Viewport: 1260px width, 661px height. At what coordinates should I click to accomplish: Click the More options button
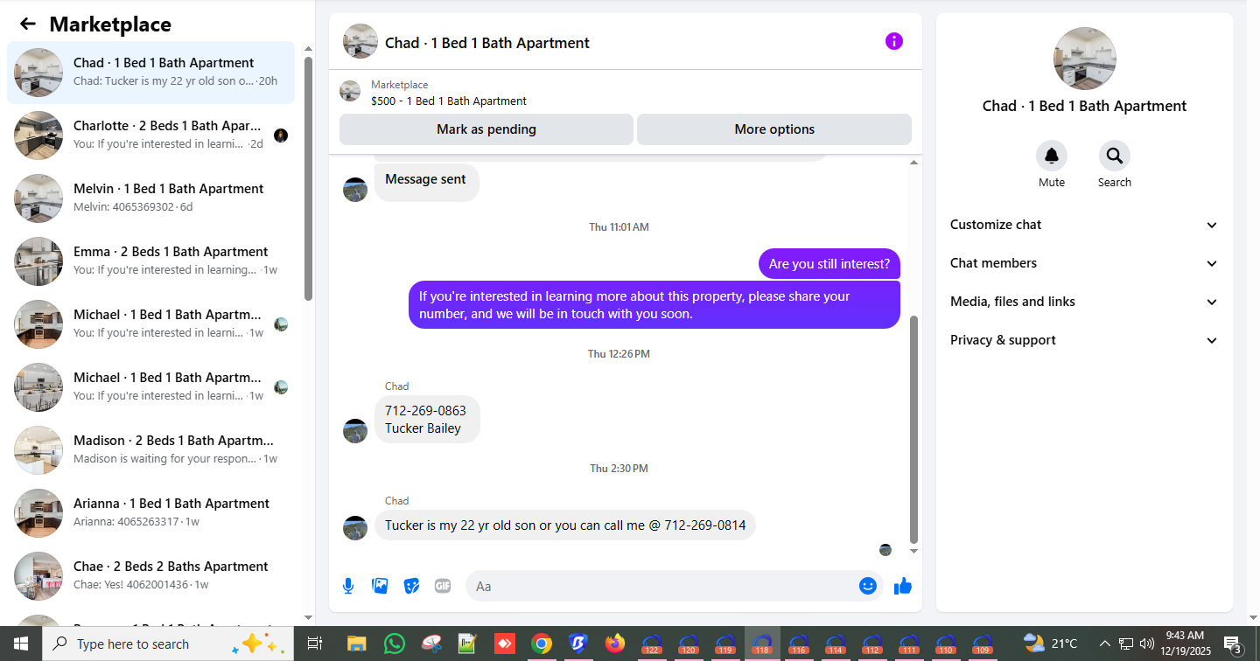(x=774, y=129)
